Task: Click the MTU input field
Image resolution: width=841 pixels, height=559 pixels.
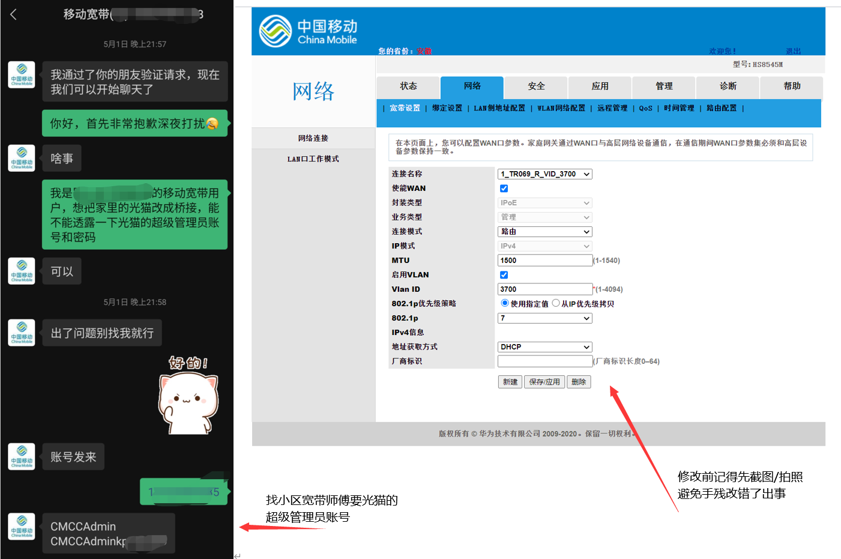Action: pyautogui.click(x=545, y=261)
